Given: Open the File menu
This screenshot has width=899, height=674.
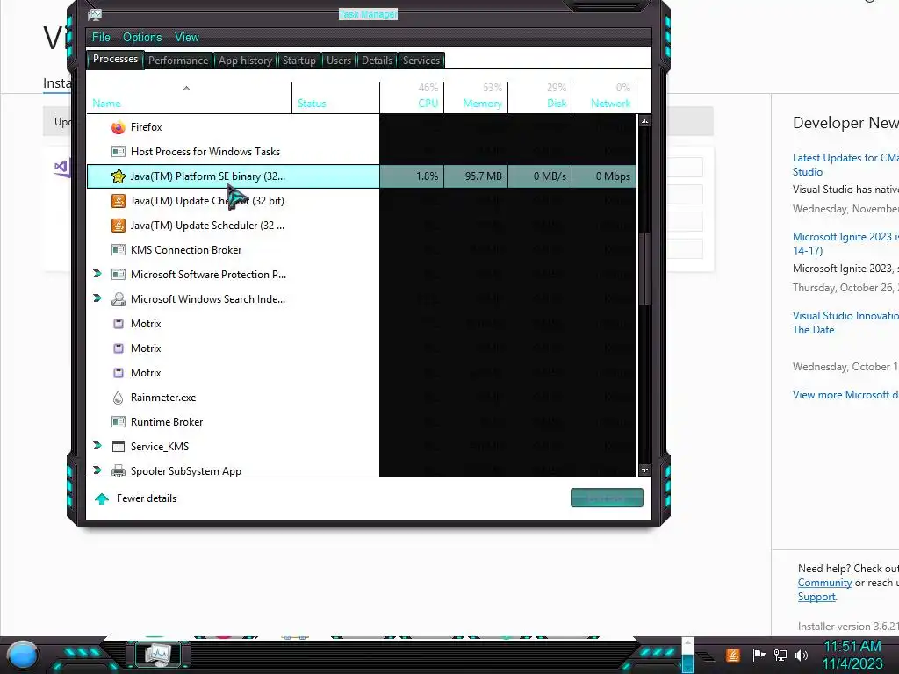Looking at the screenshot, I should pos(102,37).
